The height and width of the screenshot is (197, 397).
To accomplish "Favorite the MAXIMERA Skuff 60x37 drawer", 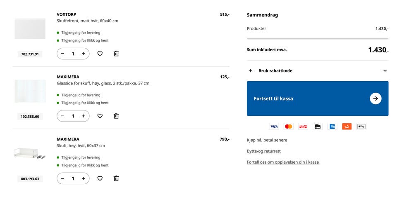I will (100, 178).
